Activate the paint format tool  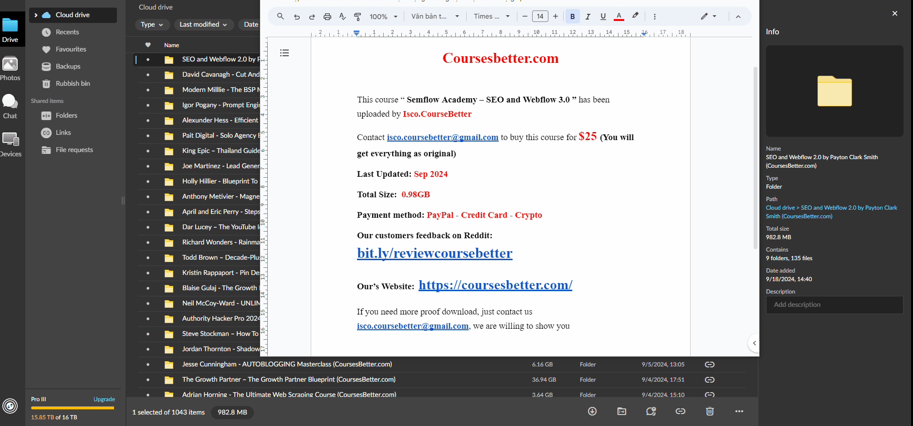(x=357, y=17)
